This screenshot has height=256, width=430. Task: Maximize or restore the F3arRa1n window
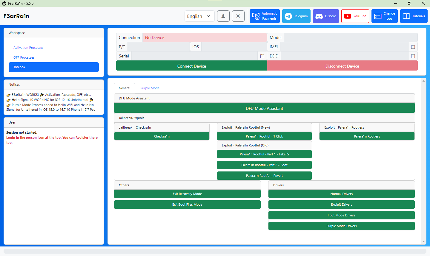409,3
